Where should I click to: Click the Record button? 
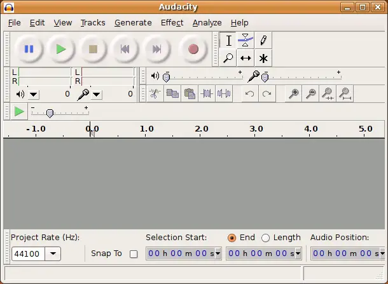click(193, 49)
